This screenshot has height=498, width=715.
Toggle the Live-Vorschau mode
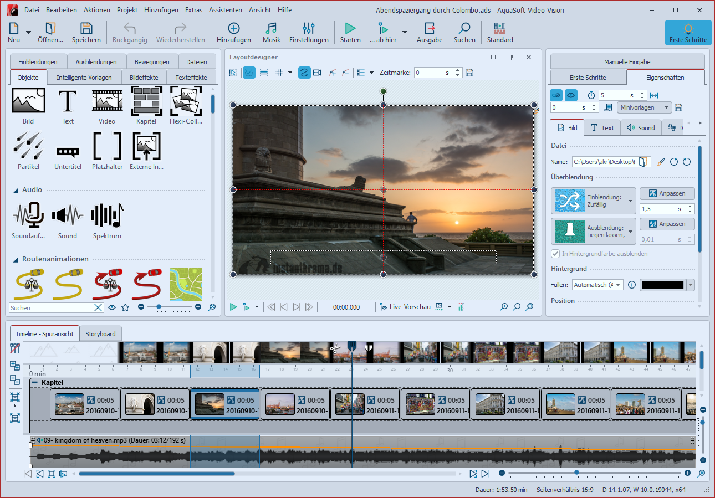(405, 307)
